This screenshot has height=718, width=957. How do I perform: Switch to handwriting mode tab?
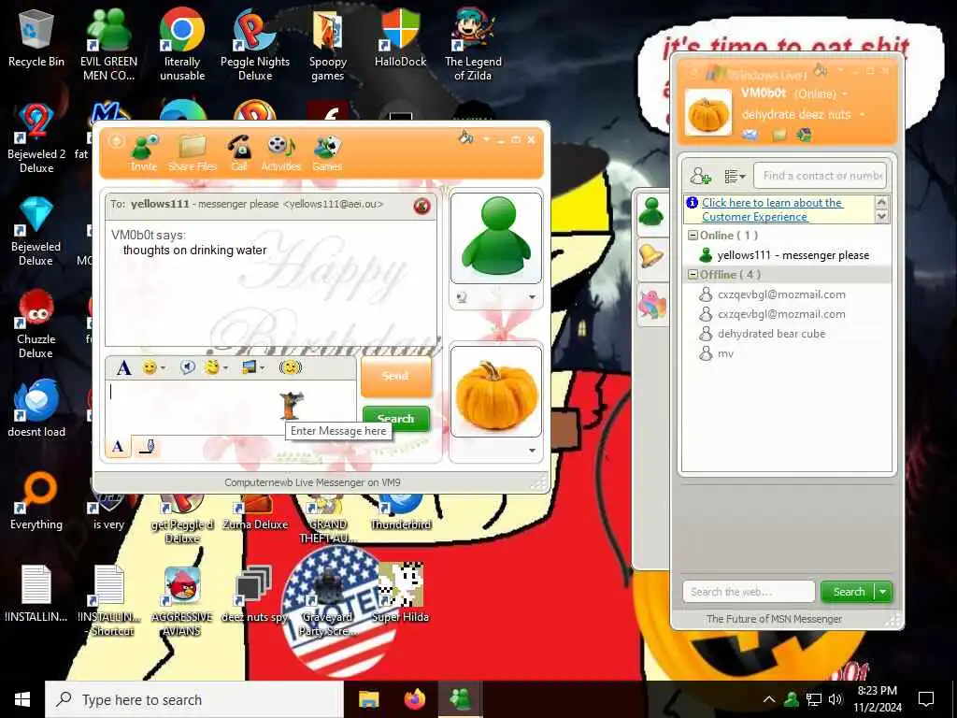coord(147,446)
